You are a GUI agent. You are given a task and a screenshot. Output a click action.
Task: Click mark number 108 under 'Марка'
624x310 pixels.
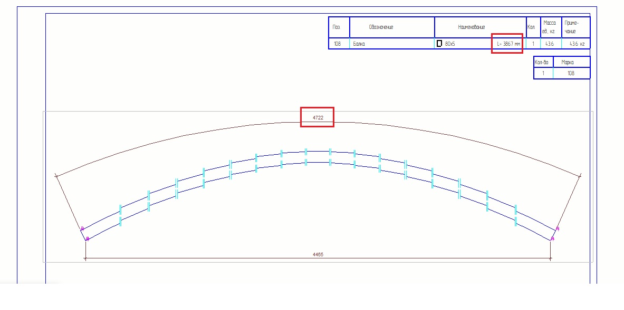coord(571,73)
